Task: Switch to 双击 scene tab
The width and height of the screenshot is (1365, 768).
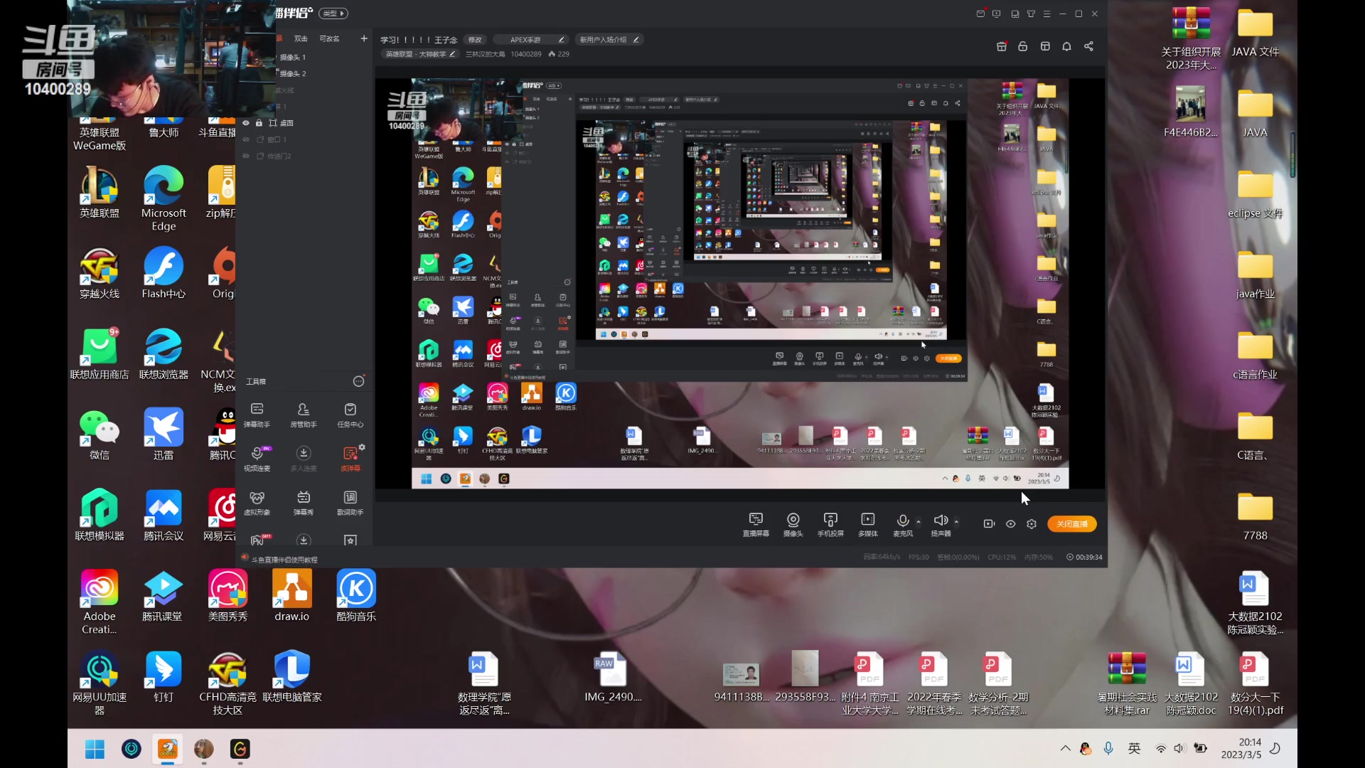Action: point(301,38)
